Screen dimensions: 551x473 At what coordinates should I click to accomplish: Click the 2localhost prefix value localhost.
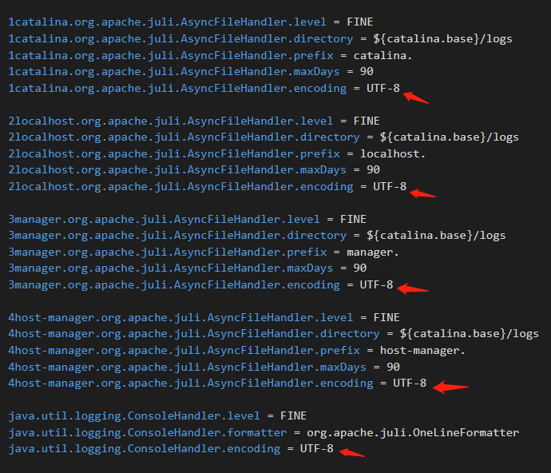click(x=393, y=154)
